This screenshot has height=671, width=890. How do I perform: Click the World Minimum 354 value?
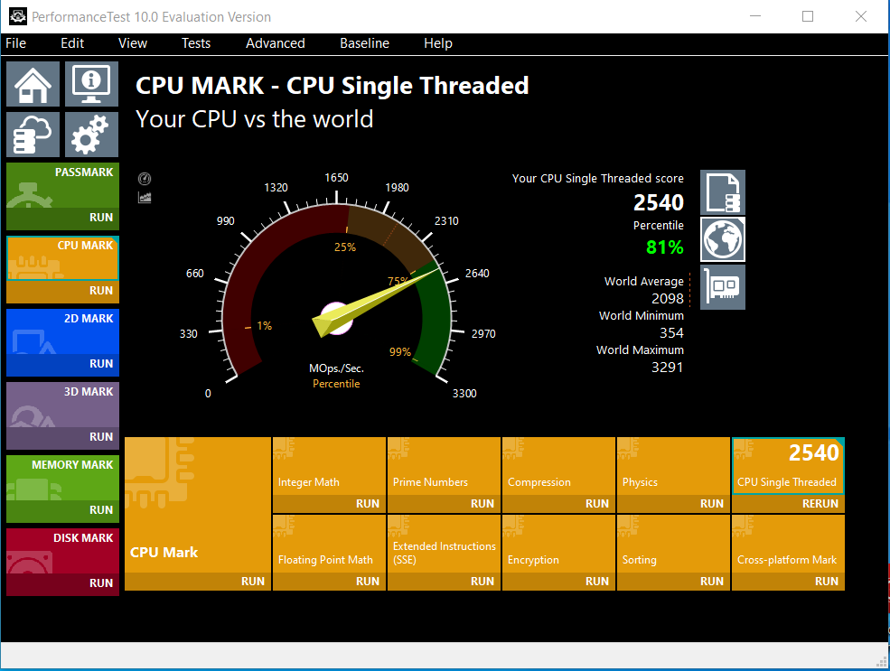pyautogui.click(x=671, y=333)
